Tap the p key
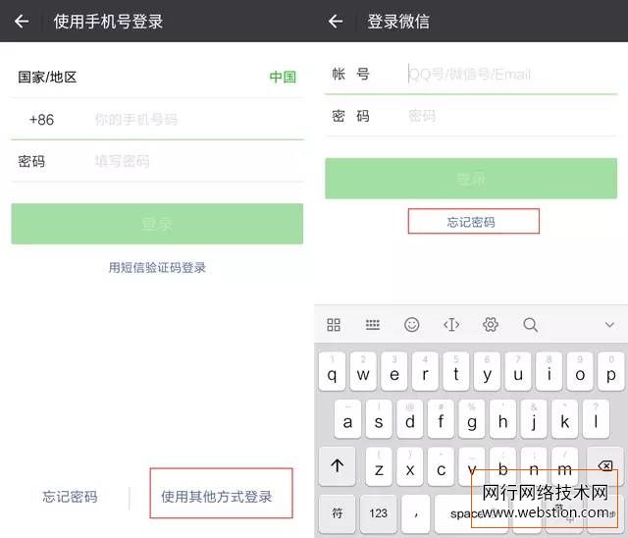The height and width of the screenshot is (538, 628). (x=611, y=372)
